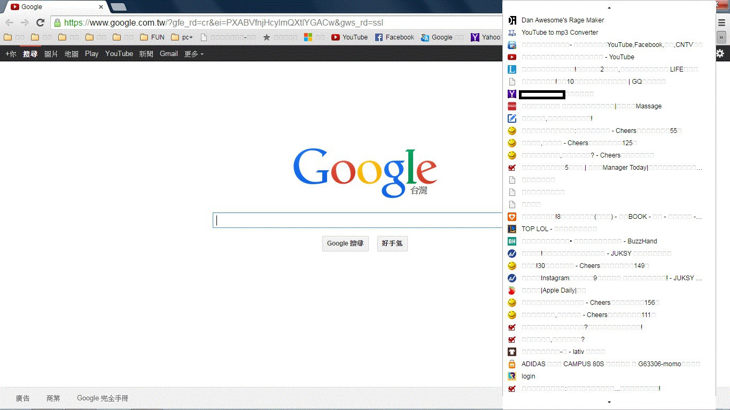Open the purple Yahoo icon bookmark in list
Image resolution: width=730 pixels, height=410 pixels.
(609, 94)
